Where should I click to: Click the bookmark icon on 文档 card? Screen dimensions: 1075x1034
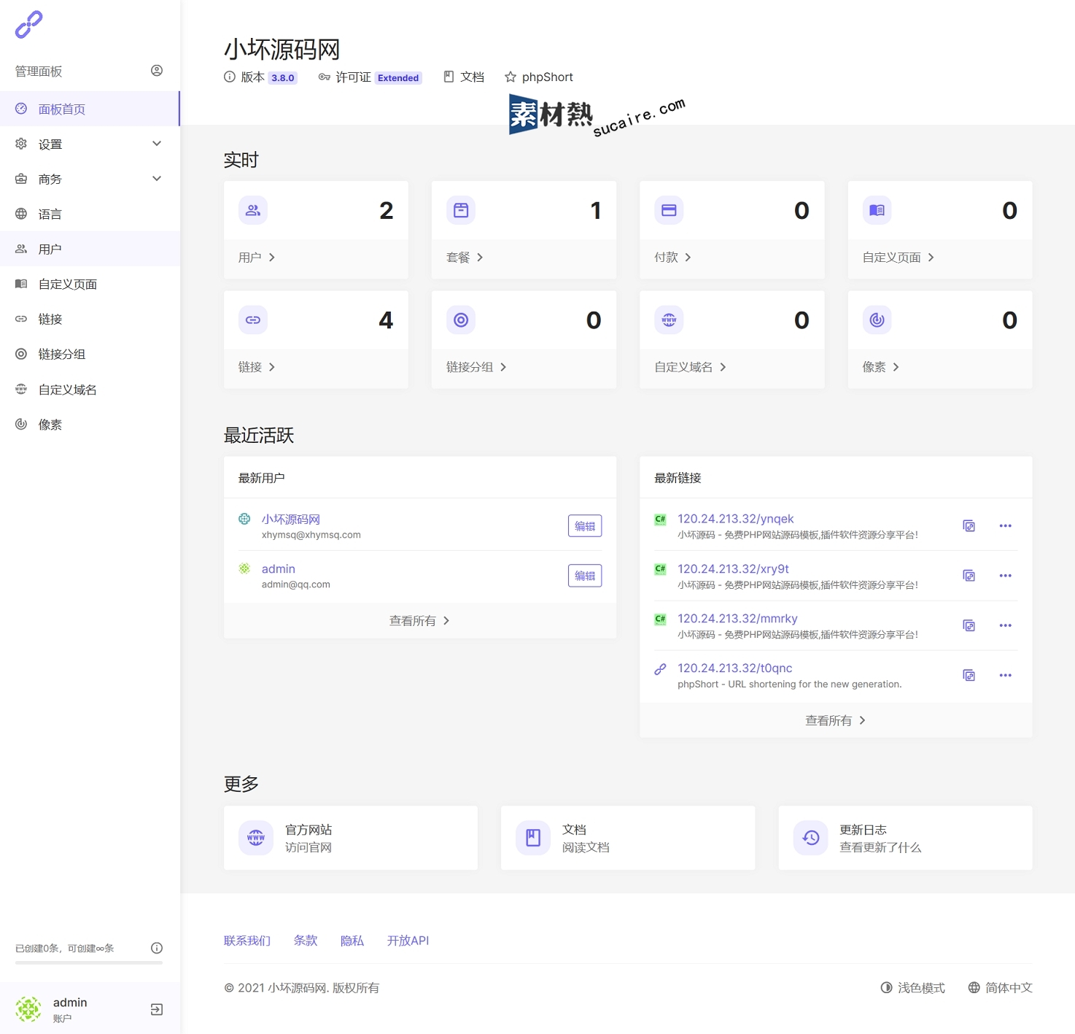coord(533,838)
